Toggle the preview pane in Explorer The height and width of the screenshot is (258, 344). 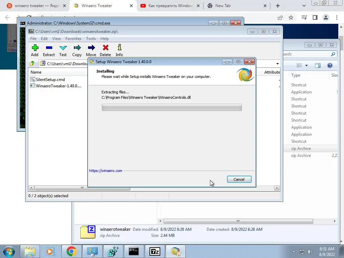pos(318,66)
